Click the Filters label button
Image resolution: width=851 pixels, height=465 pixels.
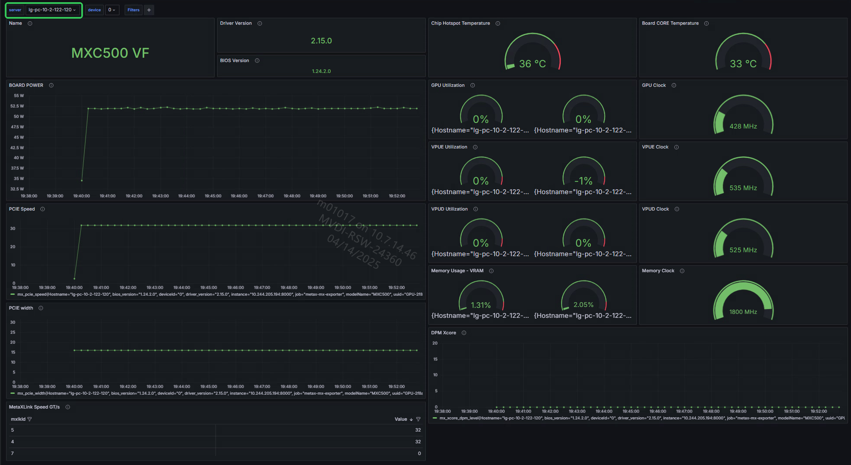(133, 10)
